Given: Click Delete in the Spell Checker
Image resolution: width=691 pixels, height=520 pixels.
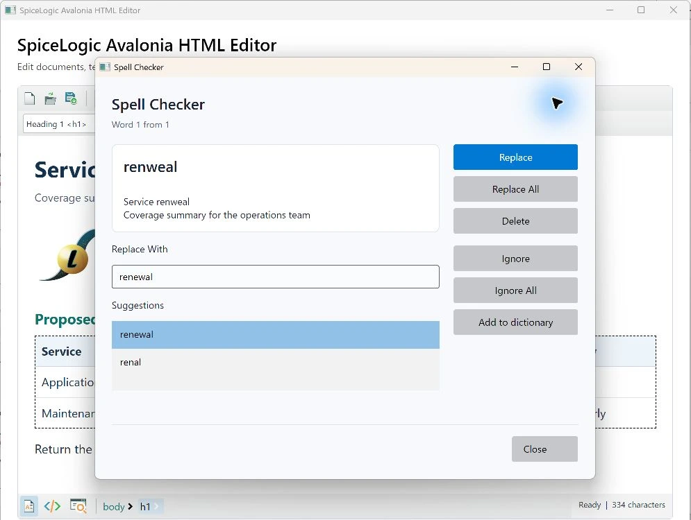Looking at the screenshot, I should (x=515, y=221).
